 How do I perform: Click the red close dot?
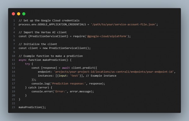coord(13,14)
